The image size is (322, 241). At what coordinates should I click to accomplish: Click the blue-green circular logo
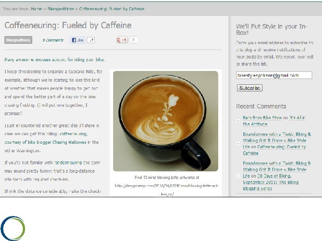coord(13,228)
